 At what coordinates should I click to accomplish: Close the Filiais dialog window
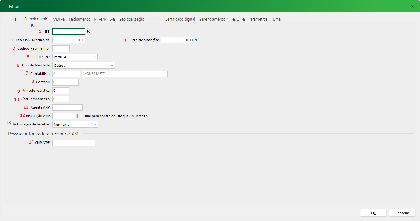(x=413, y=6)
